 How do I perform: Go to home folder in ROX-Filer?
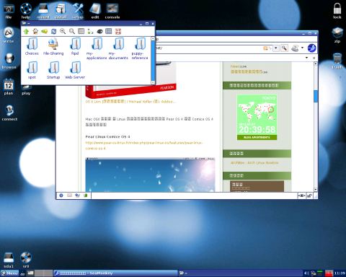tap(35, 31)
